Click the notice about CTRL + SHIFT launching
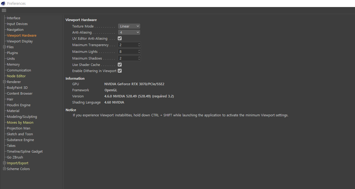Viewport: 355px width, 189px height. point(181,115)
